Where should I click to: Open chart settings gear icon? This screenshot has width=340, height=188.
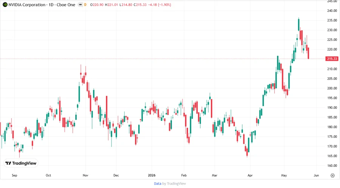(x=332, y=176)
